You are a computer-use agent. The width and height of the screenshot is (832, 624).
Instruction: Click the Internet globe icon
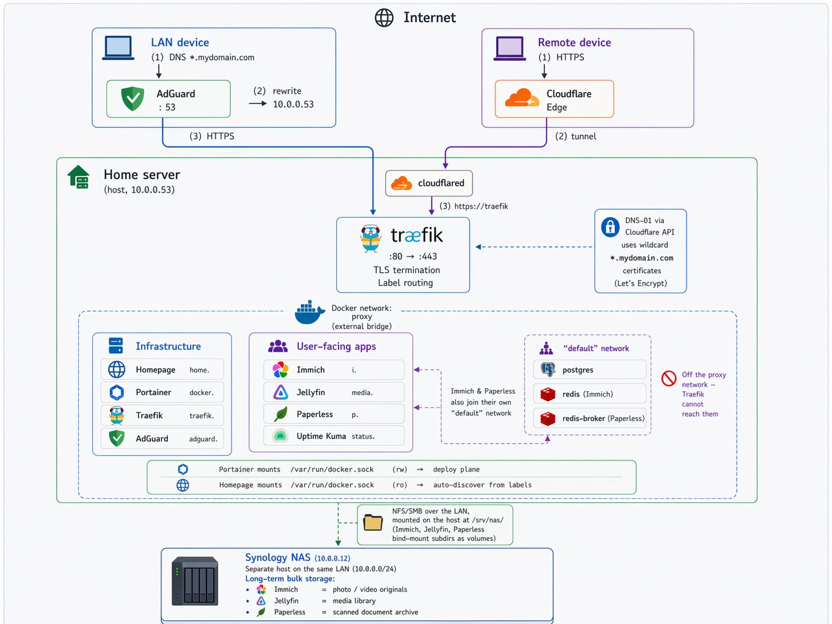click(384, 18)
